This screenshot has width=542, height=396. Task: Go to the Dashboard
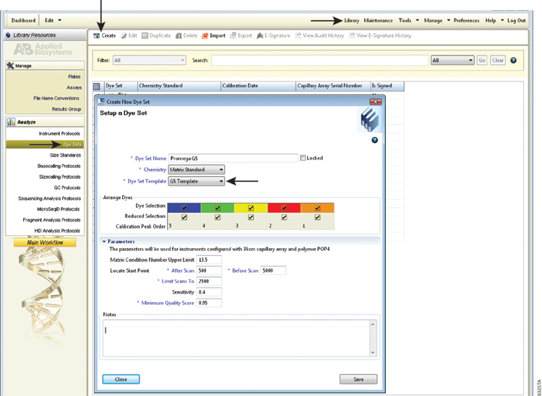point(23,20)
